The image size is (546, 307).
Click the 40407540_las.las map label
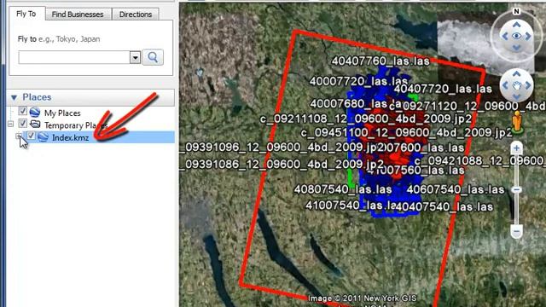point(444,206)
